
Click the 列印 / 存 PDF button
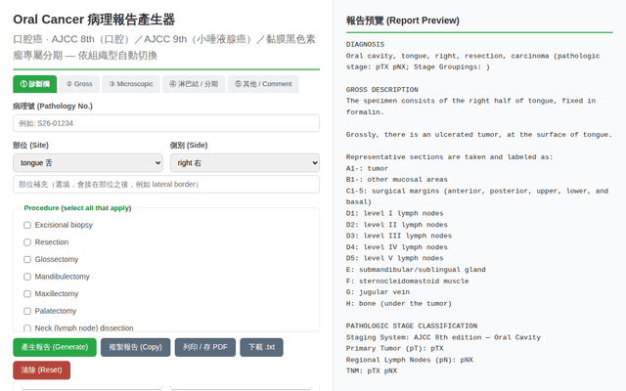(205, 347)
